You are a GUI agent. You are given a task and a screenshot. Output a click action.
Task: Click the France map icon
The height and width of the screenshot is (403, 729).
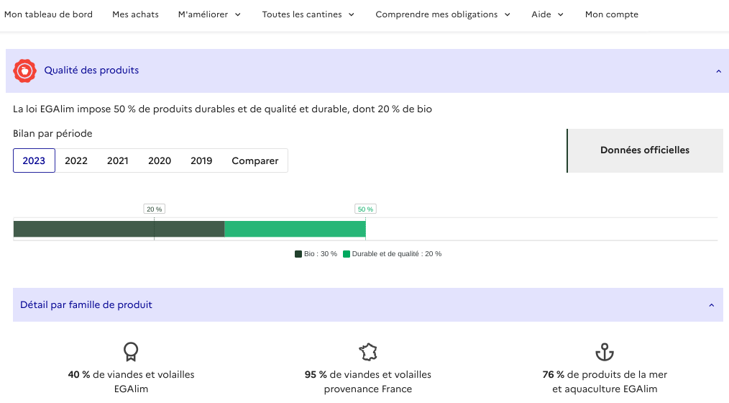coord(368,352)
